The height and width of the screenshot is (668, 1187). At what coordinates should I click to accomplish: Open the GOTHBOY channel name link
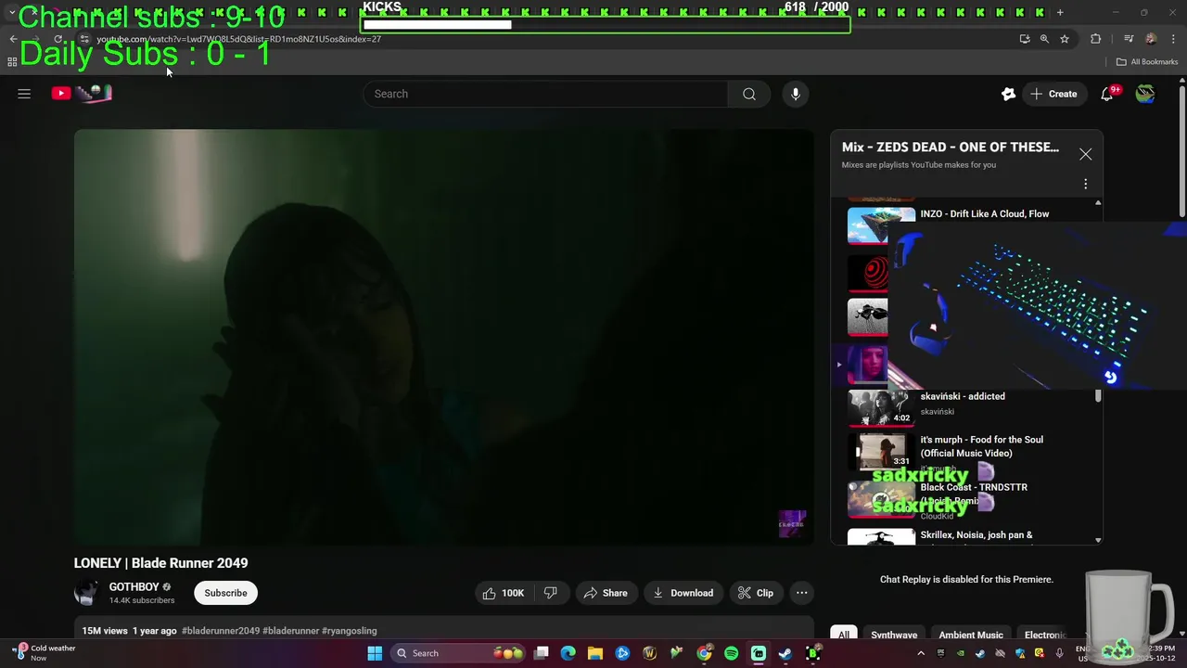click(x=134, y=587)
